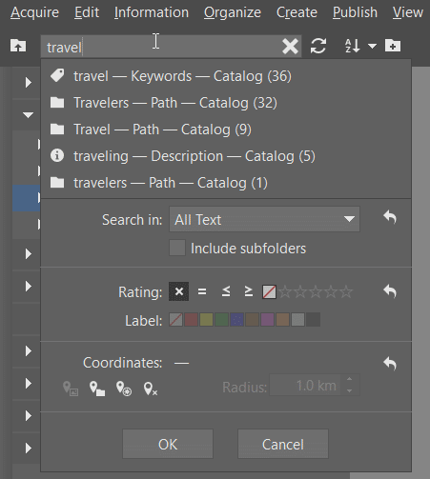
Task: Click the Cancel button
Action: [283, 444]
